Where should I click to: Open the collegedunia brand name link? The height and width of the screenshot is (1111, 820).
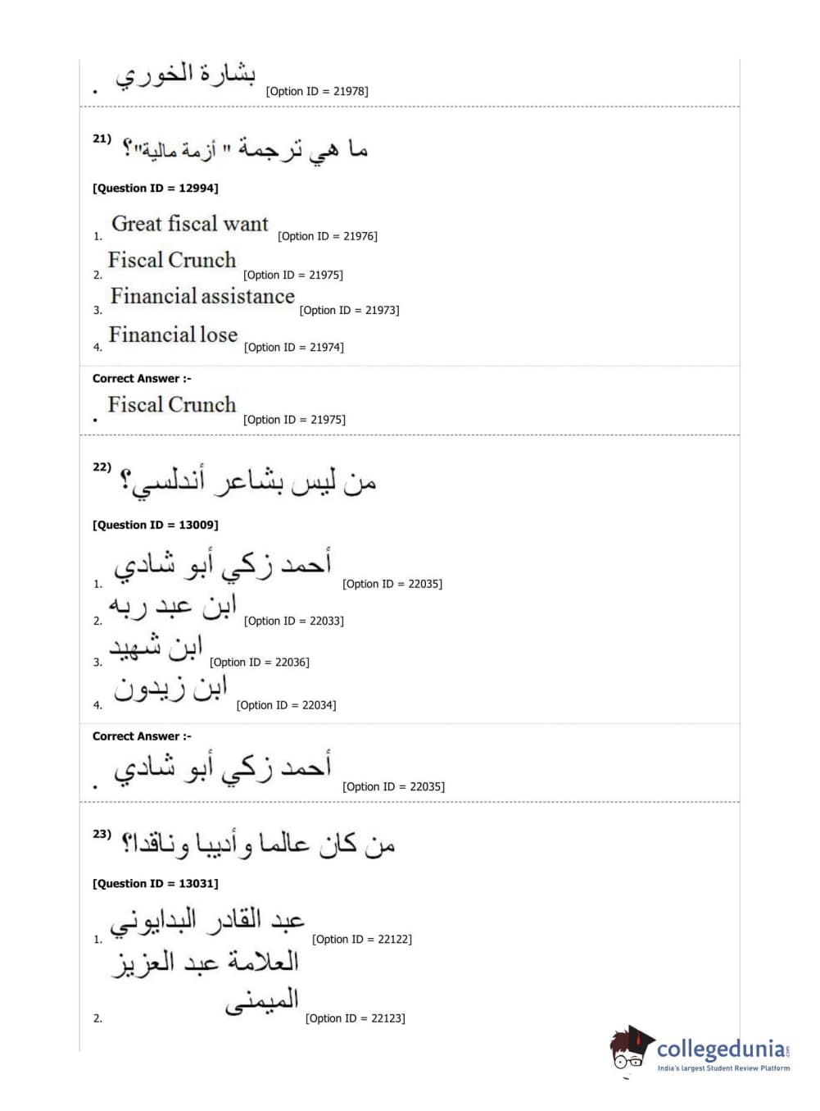(x=720, y=1049)
